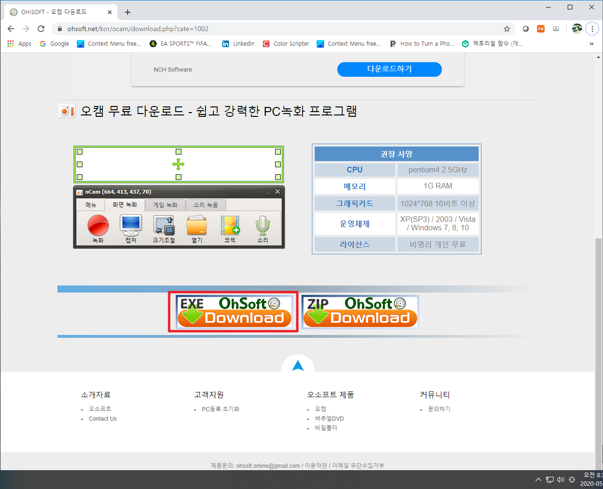Open the Color Scripter bookmark

pos(286,43)
